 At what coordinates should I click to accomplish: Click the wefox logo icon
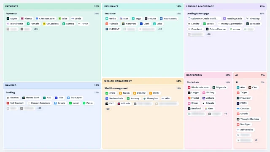(x=107, y=19)
